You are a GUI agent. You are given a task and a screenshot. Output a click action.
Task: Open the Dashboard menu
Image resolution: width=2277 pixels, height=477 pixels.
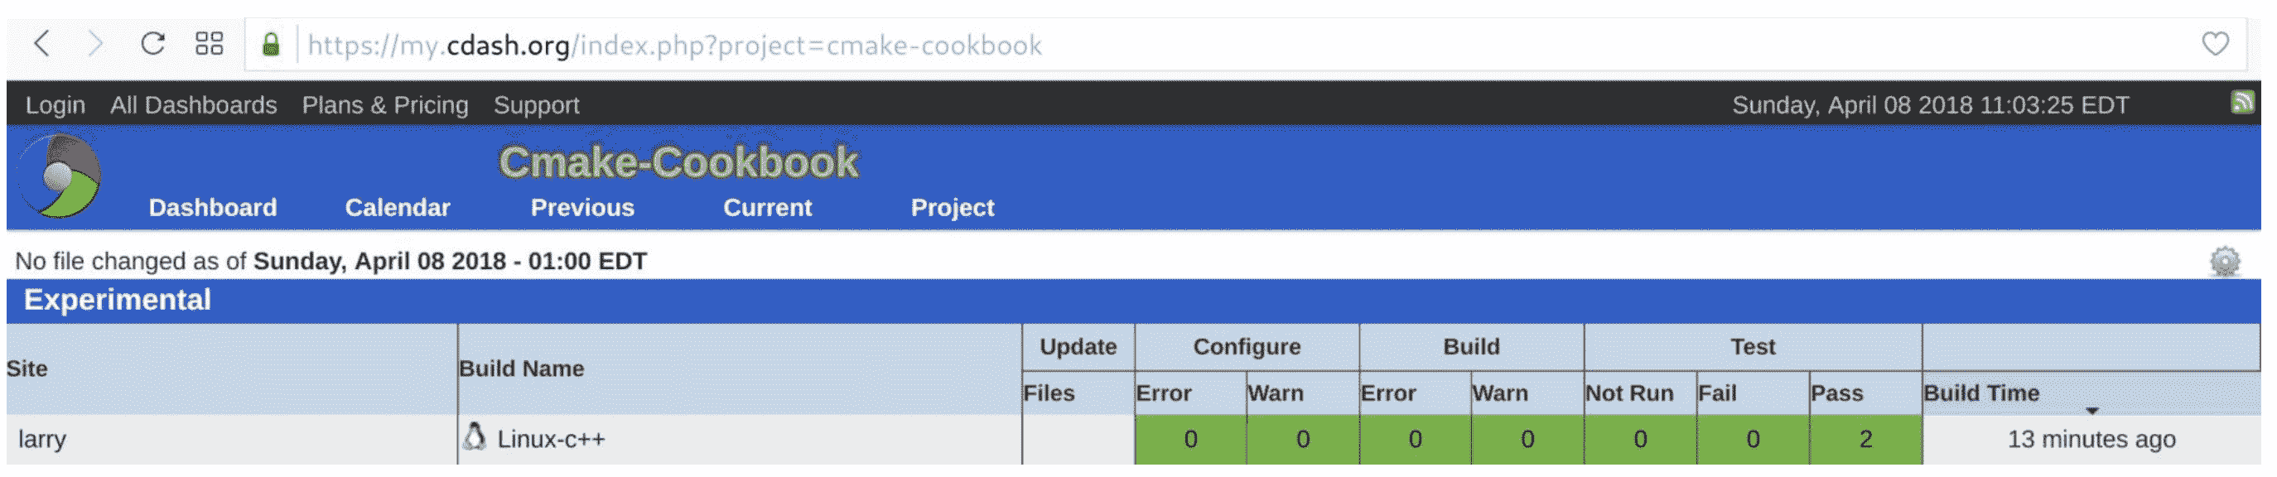212,208
